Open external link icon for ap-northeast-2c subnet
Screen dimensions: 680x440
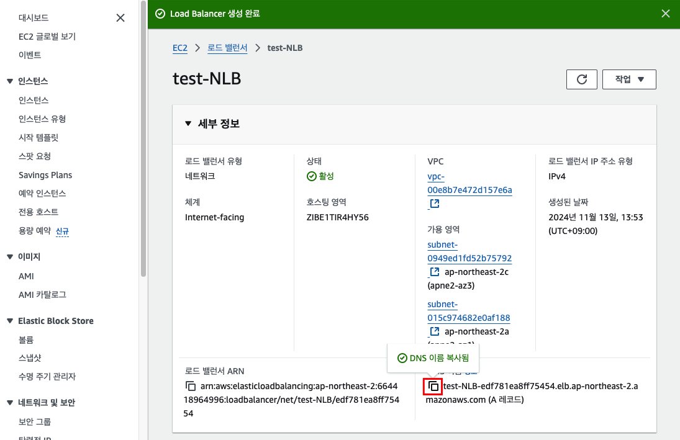click(x=434, y=272)
